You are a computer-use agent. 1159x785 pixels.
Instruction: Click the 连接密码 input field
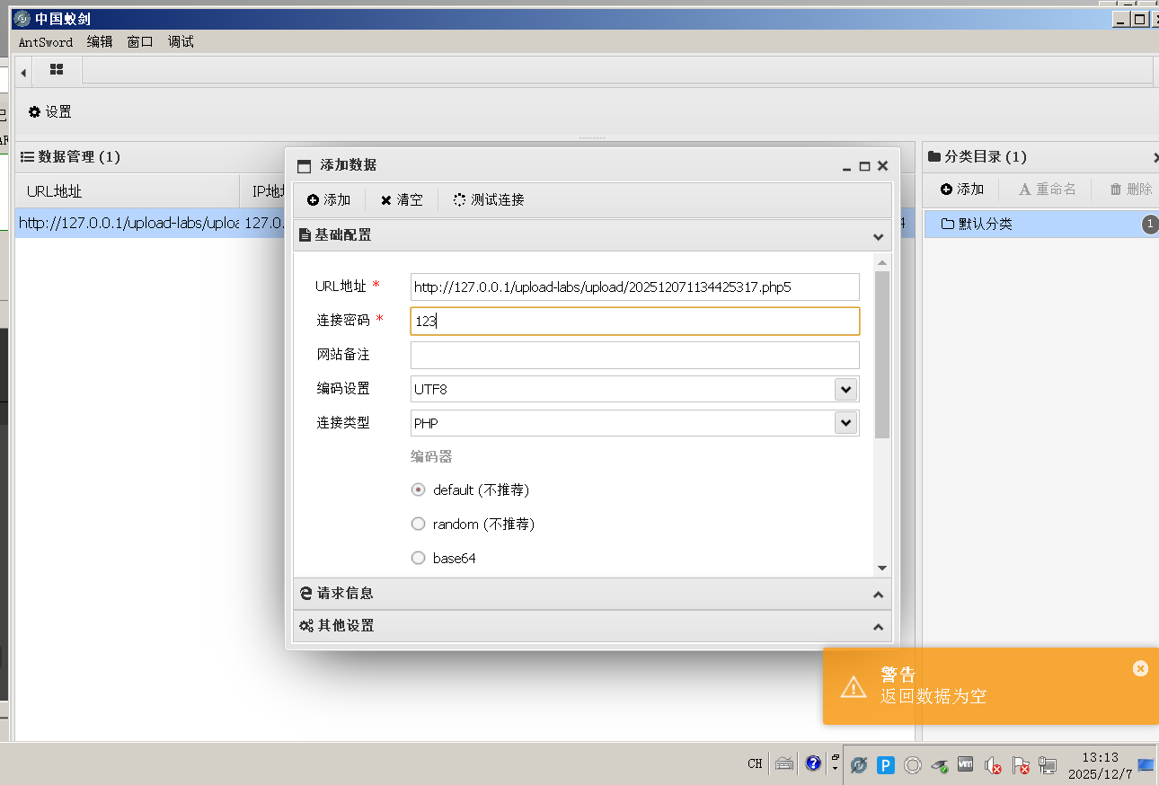pyautogui.click(x=634, y=321)
